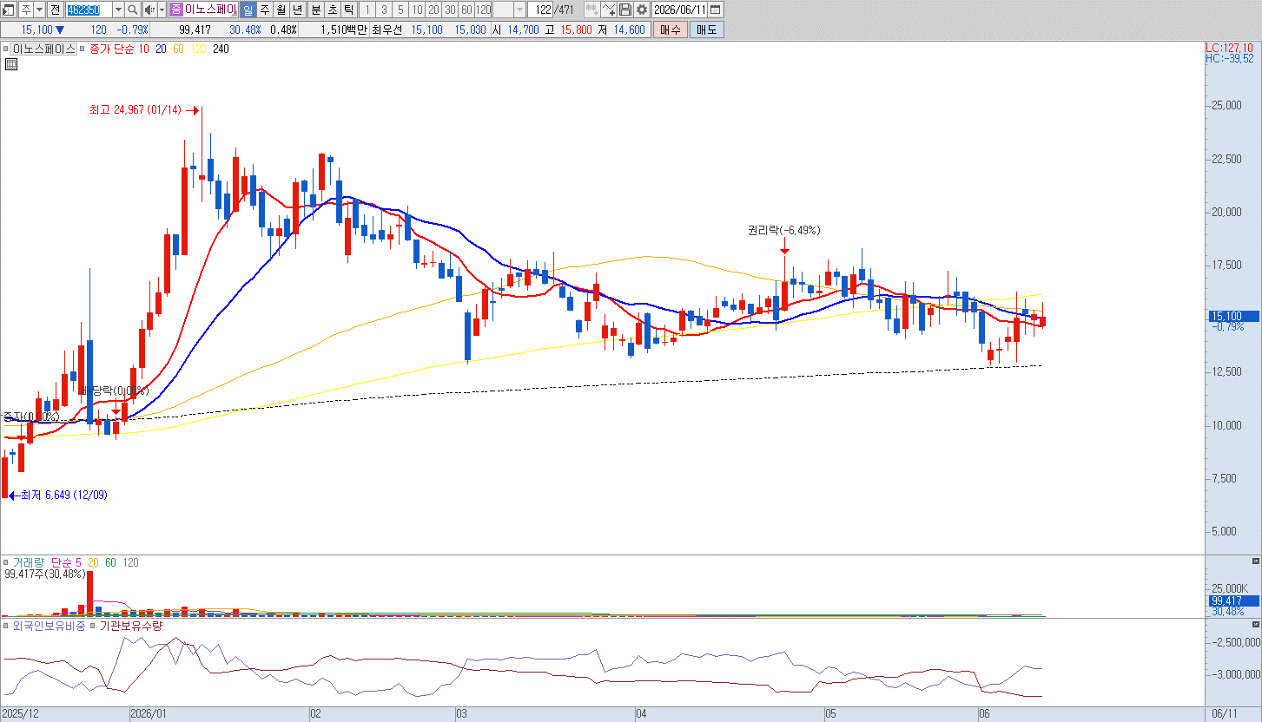Click the 매도 sell button
The height and width of the screenshot is (722, 1262).
pyautogui.click(x=706, y=30)
